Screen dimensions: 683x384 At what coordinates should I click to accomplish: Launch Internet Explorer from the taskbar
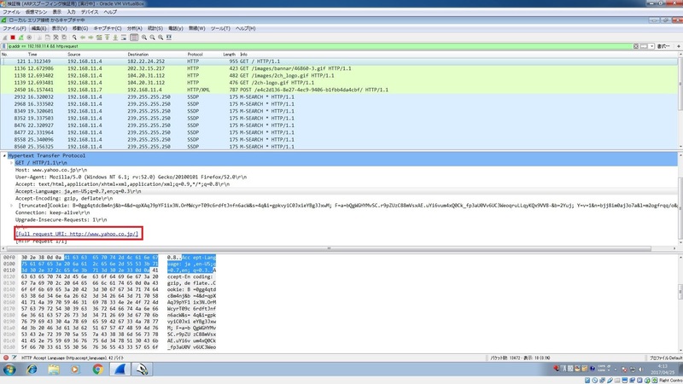[x=32, y=369]
